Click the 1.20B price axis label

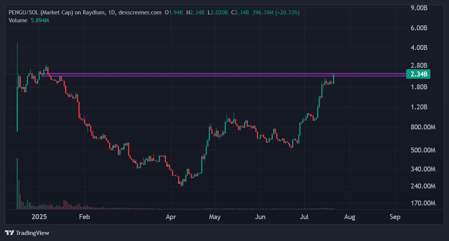419,107
